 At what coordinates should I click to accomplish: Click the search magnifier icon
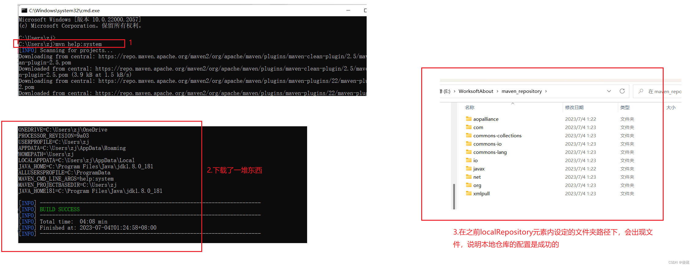click(x=641, y=91)
